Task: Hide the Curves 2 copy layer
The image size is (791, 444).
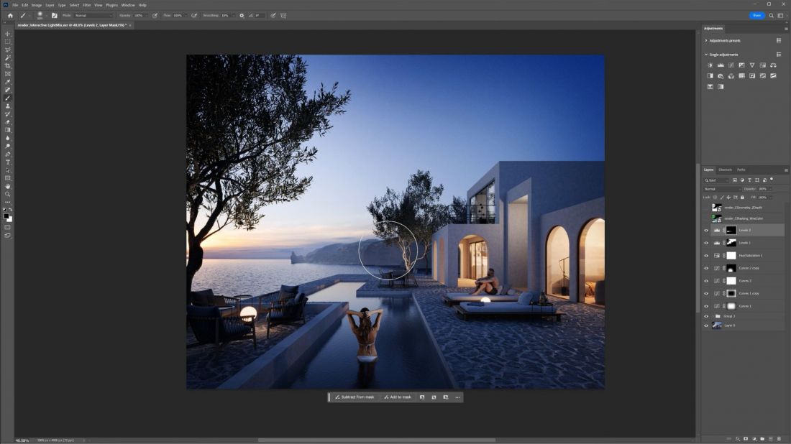Action: coord(706,268)
